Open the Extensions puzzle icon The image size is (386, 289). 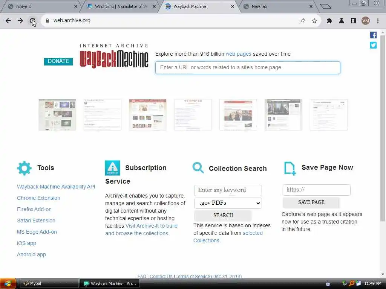pos(329,21)
